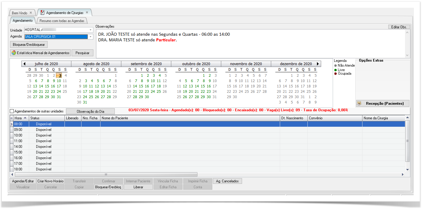
Task: Click the Recepção (Pacientes) icon
Action: pyautogui.click(x=359, y=104)
